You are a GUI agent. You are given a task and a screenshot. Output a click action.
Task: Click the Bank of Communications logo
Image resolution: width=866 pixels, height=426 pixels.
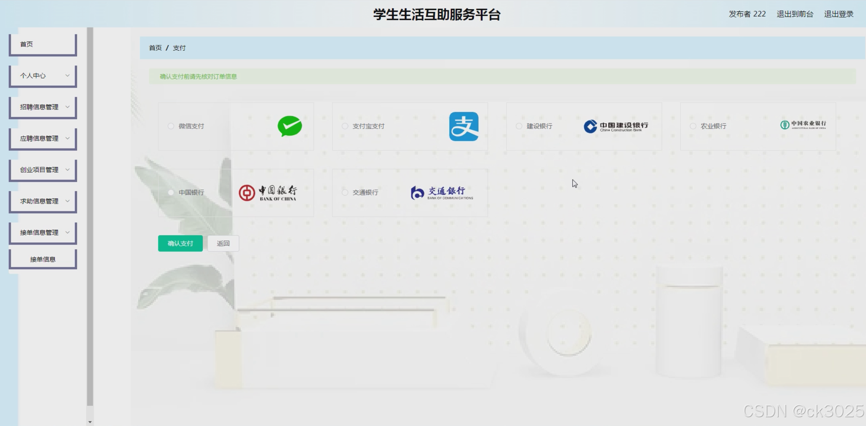(x=442, y=193)
